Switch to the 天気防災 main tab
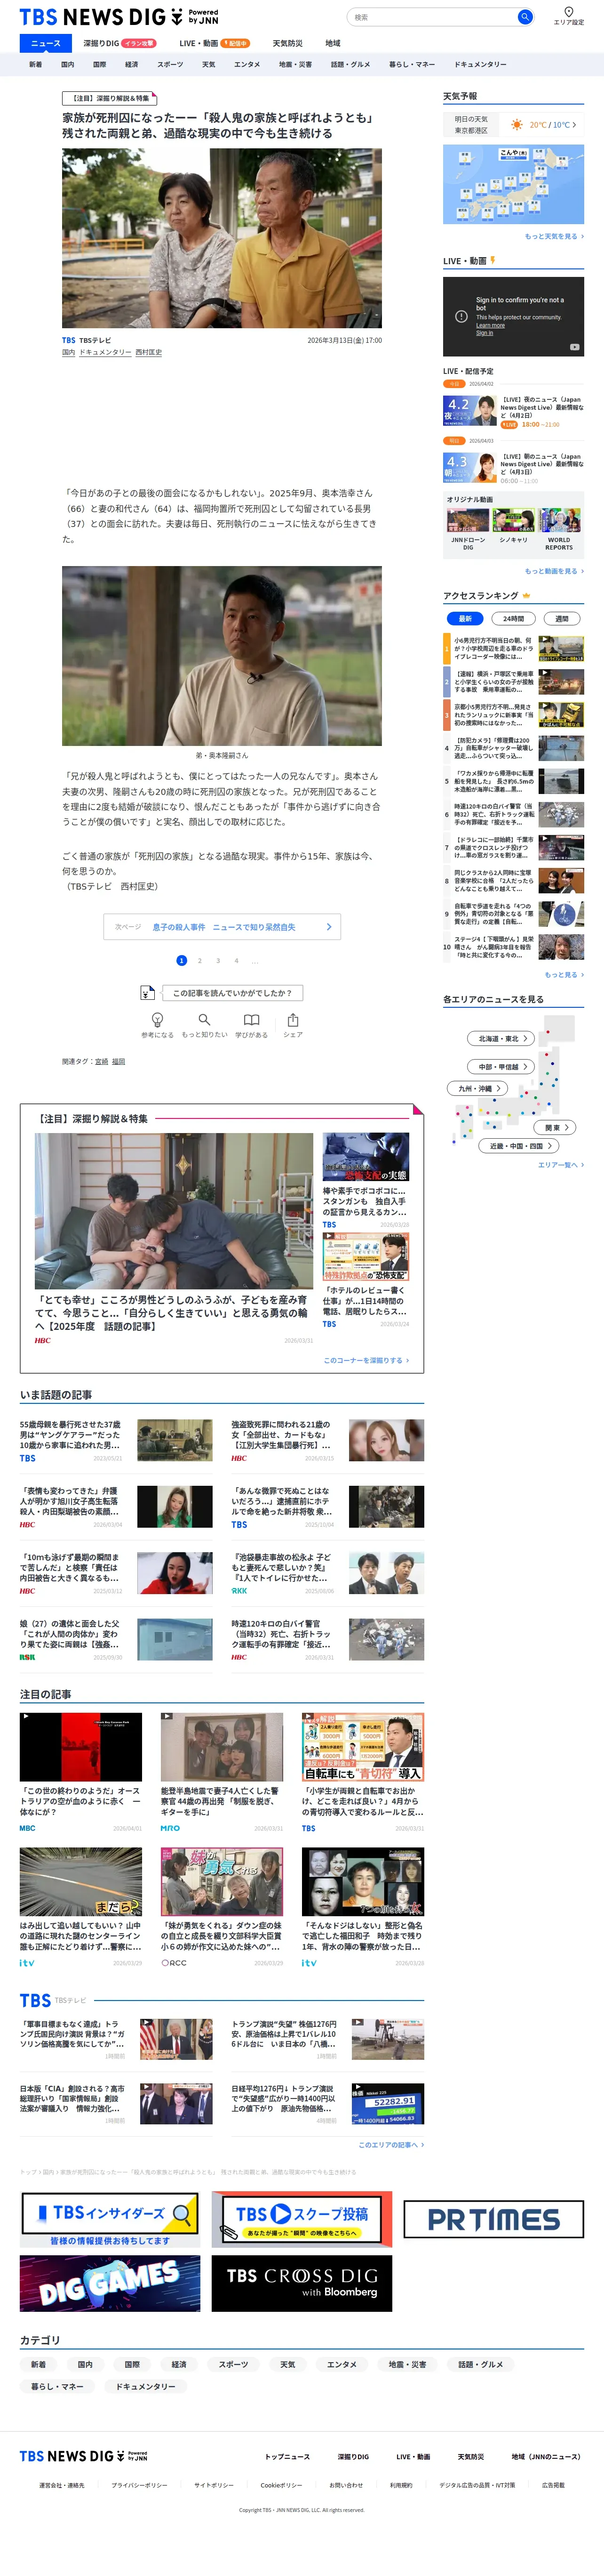This screenshot has width=604, height=2576. (x=287, y=43)
